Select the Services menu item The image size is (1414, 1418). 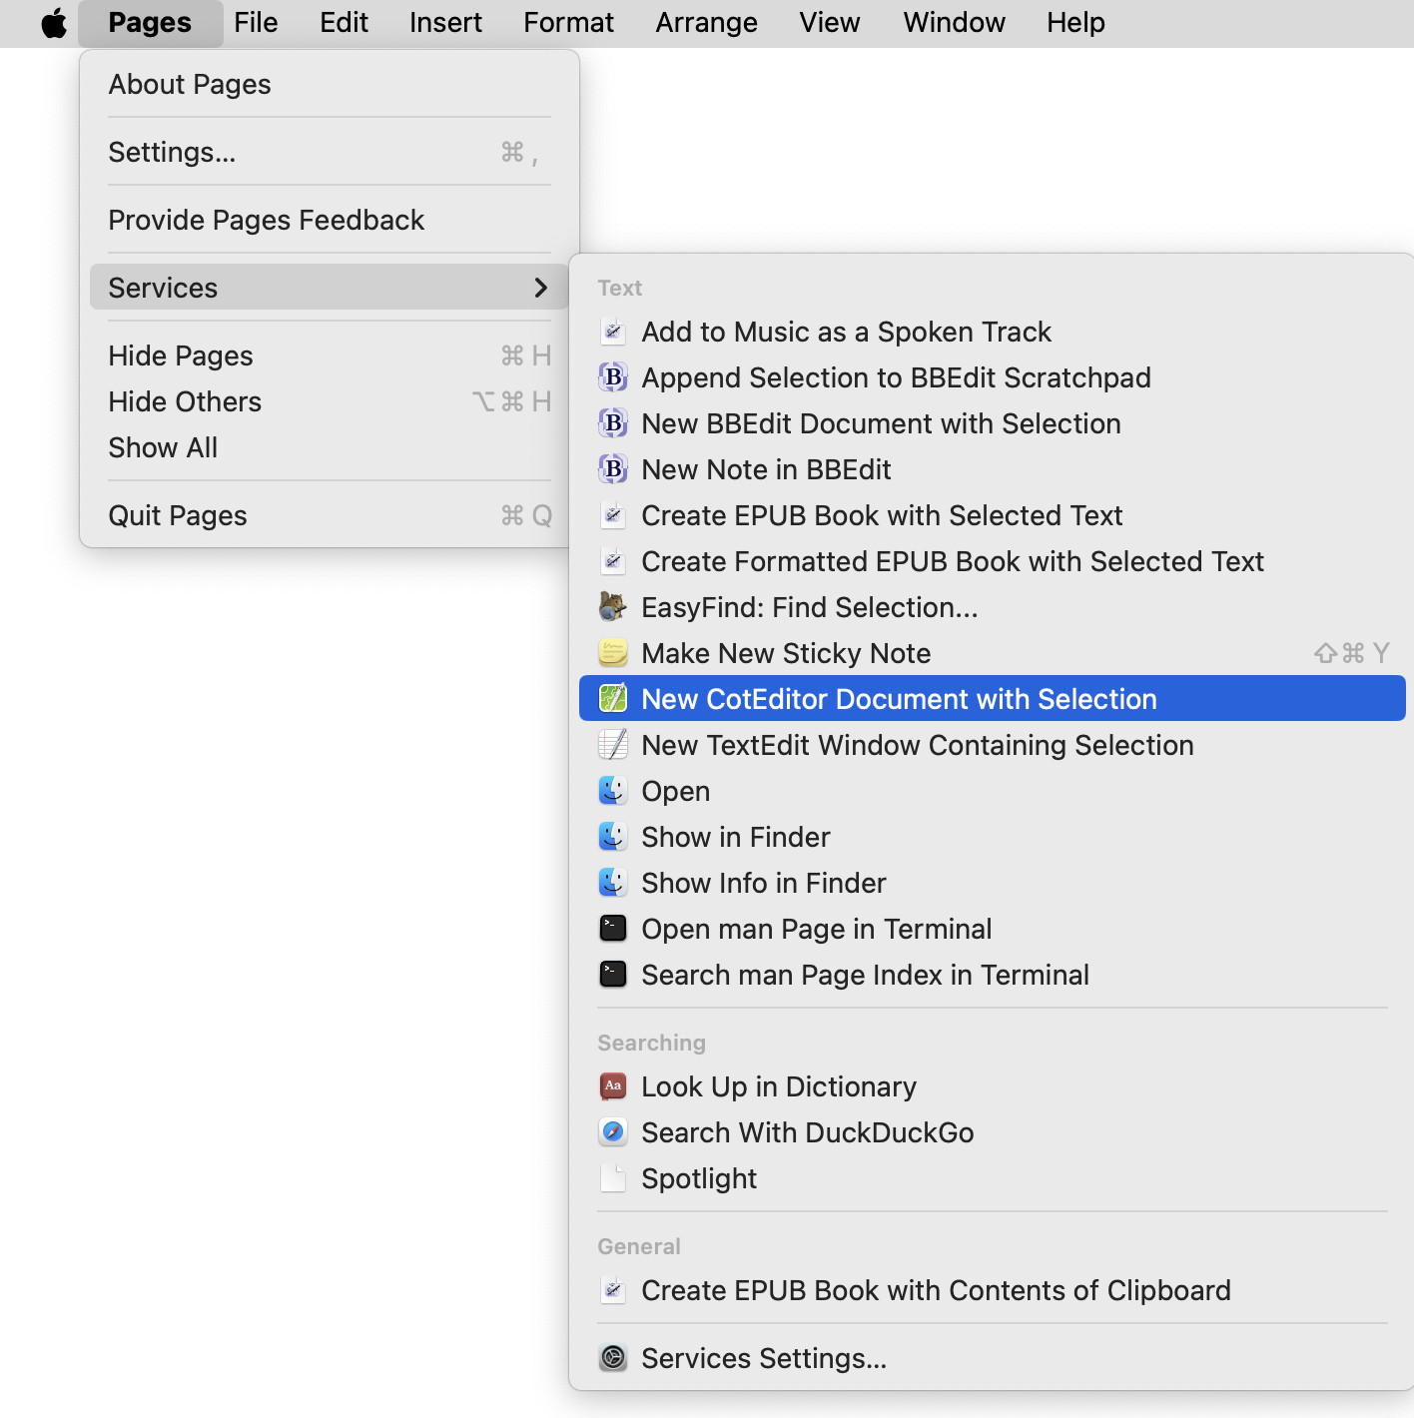tap(329, 288)
